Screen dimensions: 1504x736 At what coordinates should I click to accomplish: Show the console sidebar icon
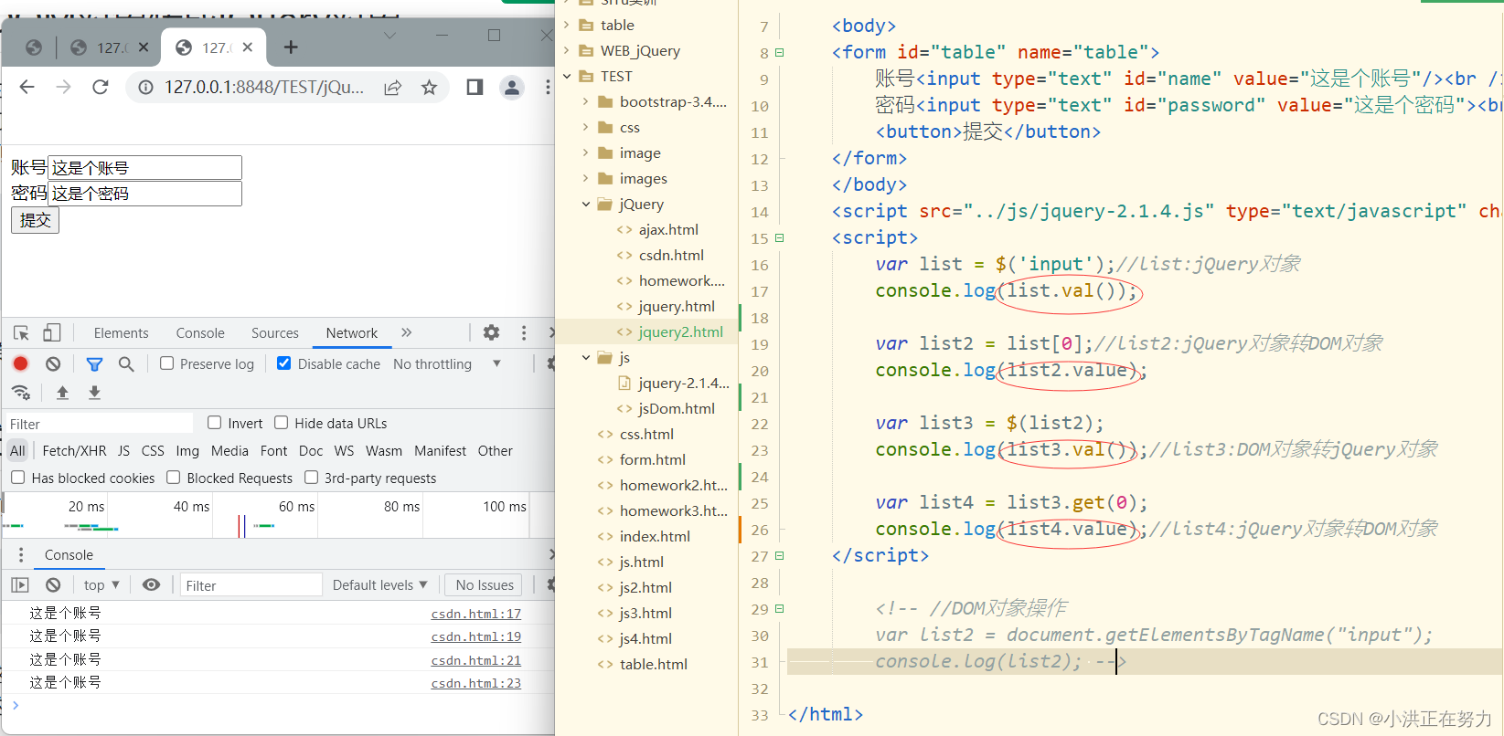[21, 584]
